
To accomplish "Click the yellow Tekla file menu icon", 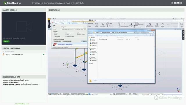I will coord(49,19).
